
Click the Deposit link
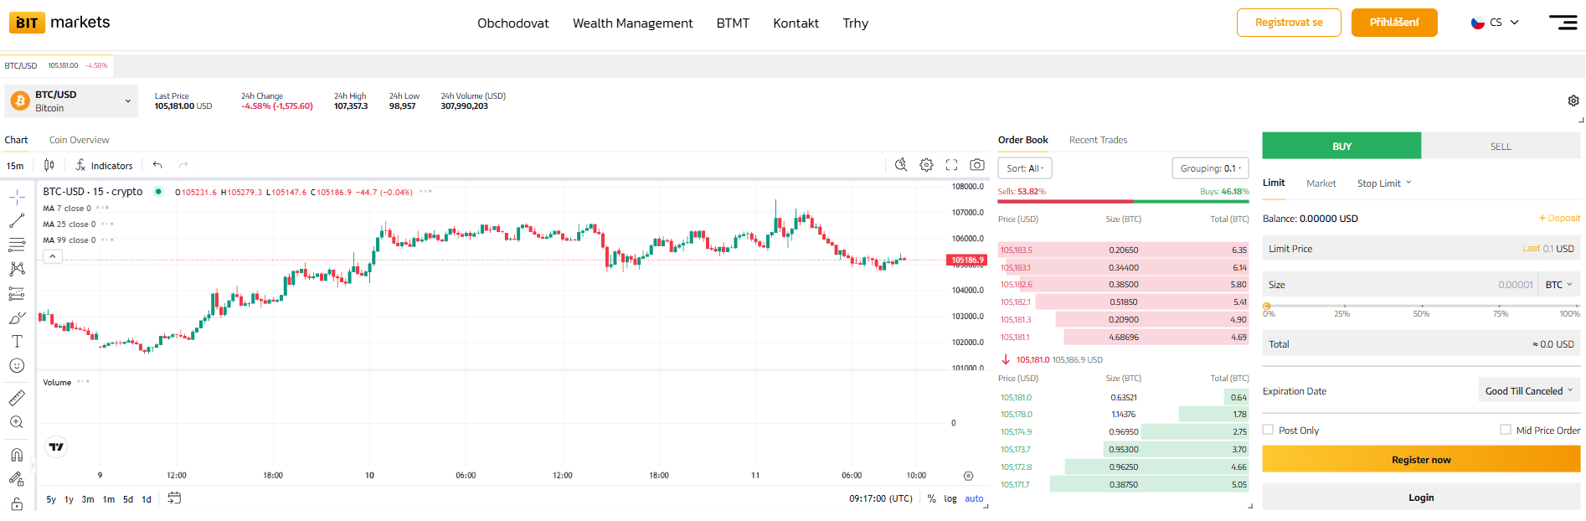point(1559,218)
